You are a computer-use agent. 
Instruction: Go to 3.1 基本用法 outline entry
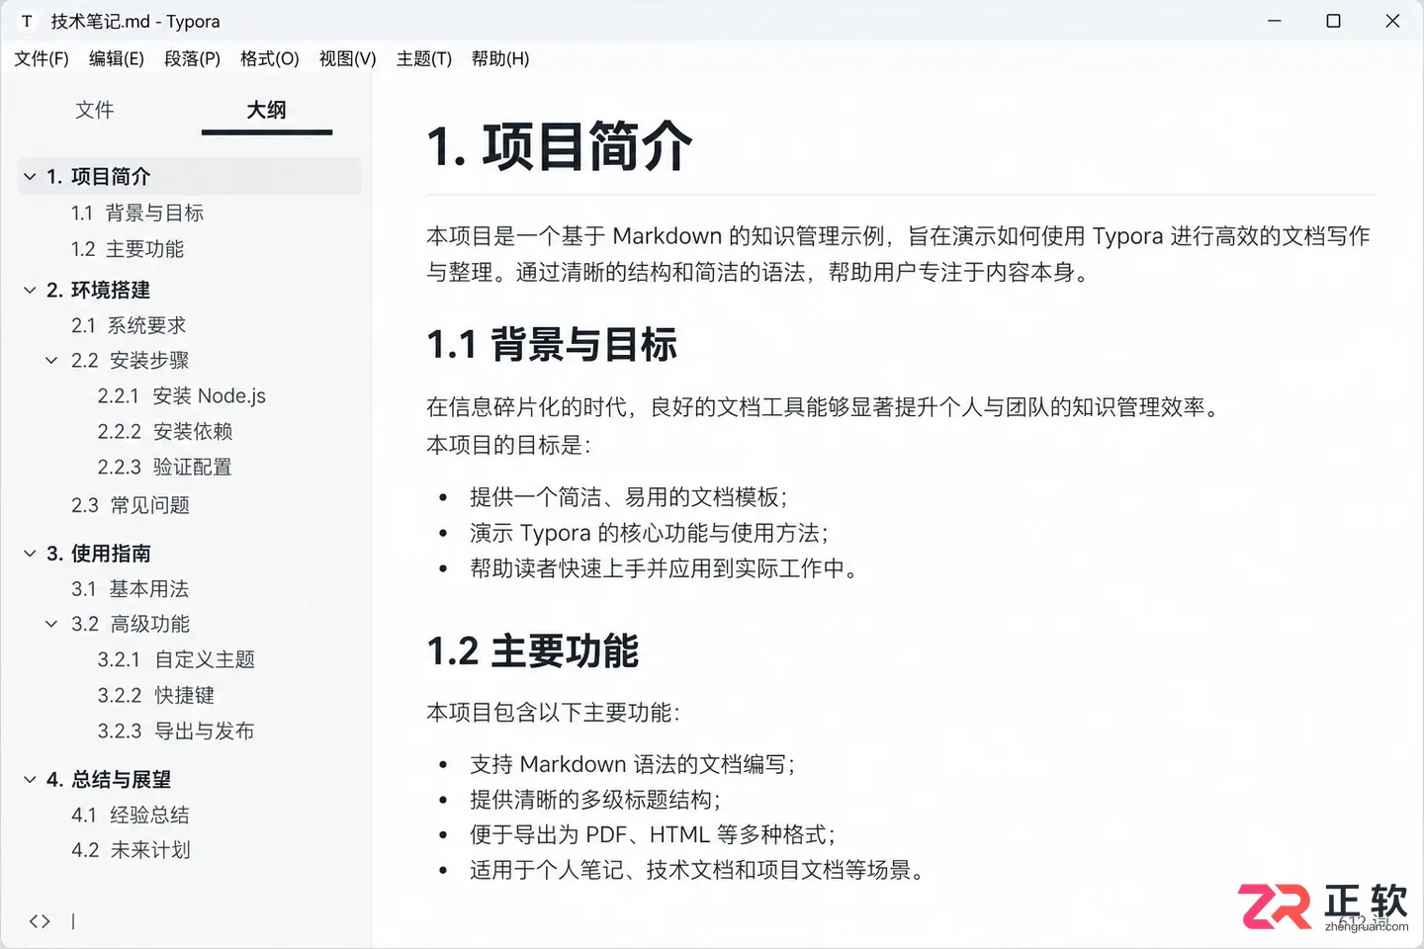tap(130, 589)
